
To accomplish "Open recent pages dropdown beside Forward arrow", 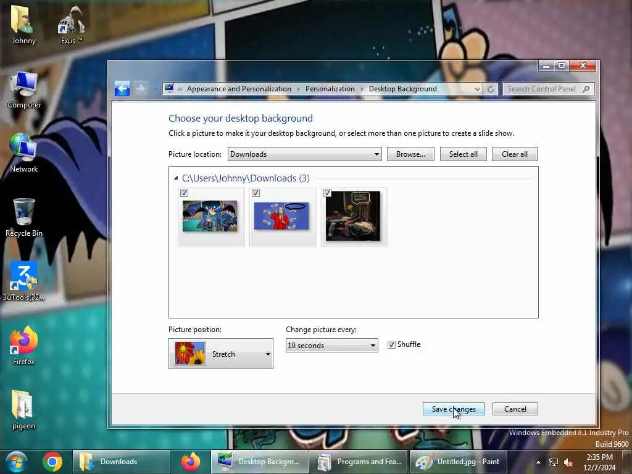I will pyautogui.click(x=155, y=89).
